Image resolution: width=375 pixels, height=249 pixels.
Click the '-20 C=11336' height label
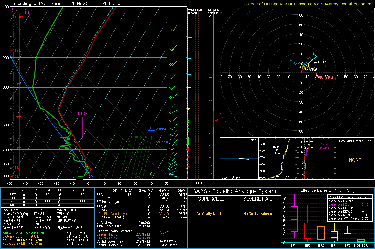pos(158,142)
